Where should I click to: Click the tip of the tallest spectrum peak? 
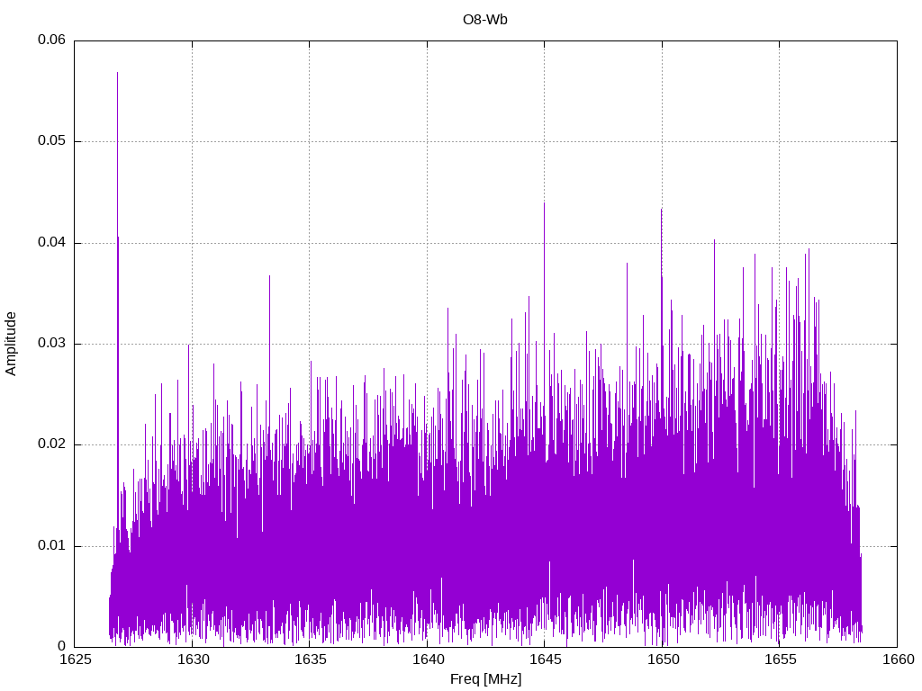pyautogui.click(x=117, y=73)
